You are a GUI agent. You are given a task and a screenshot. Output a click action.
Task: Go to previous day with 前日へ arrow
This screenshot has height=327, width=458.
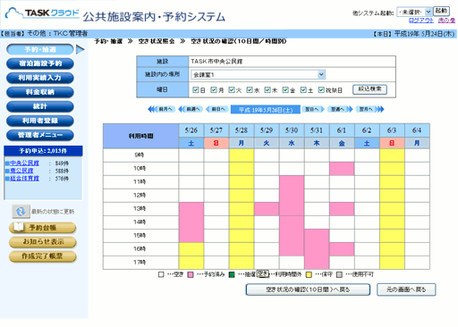coord(217,109)
